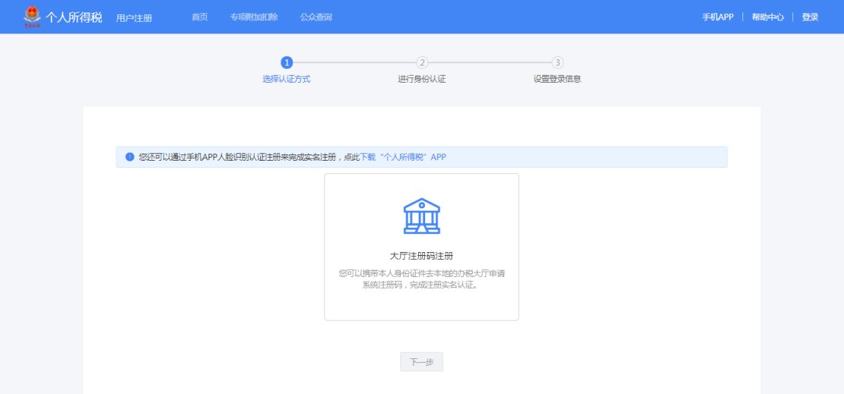Viewport: 844px width, 394px height.
Task: Click the 手机APP link in the header
Action: 717,17
